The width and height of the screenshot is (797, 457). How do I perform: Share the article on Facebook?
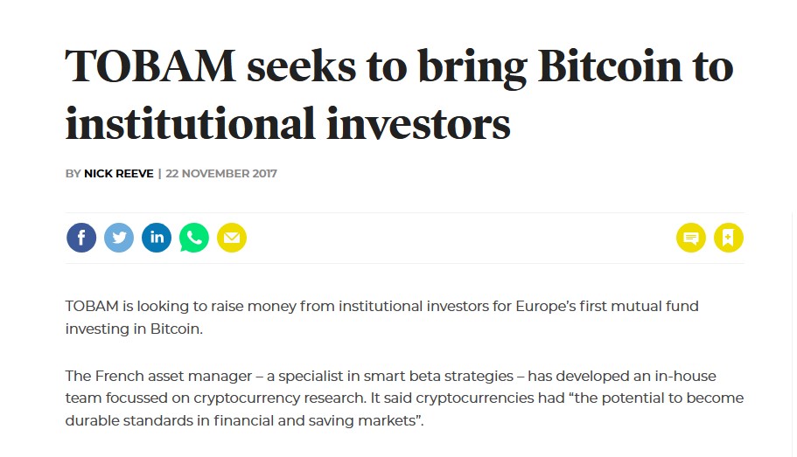click(x=81, y=238)
